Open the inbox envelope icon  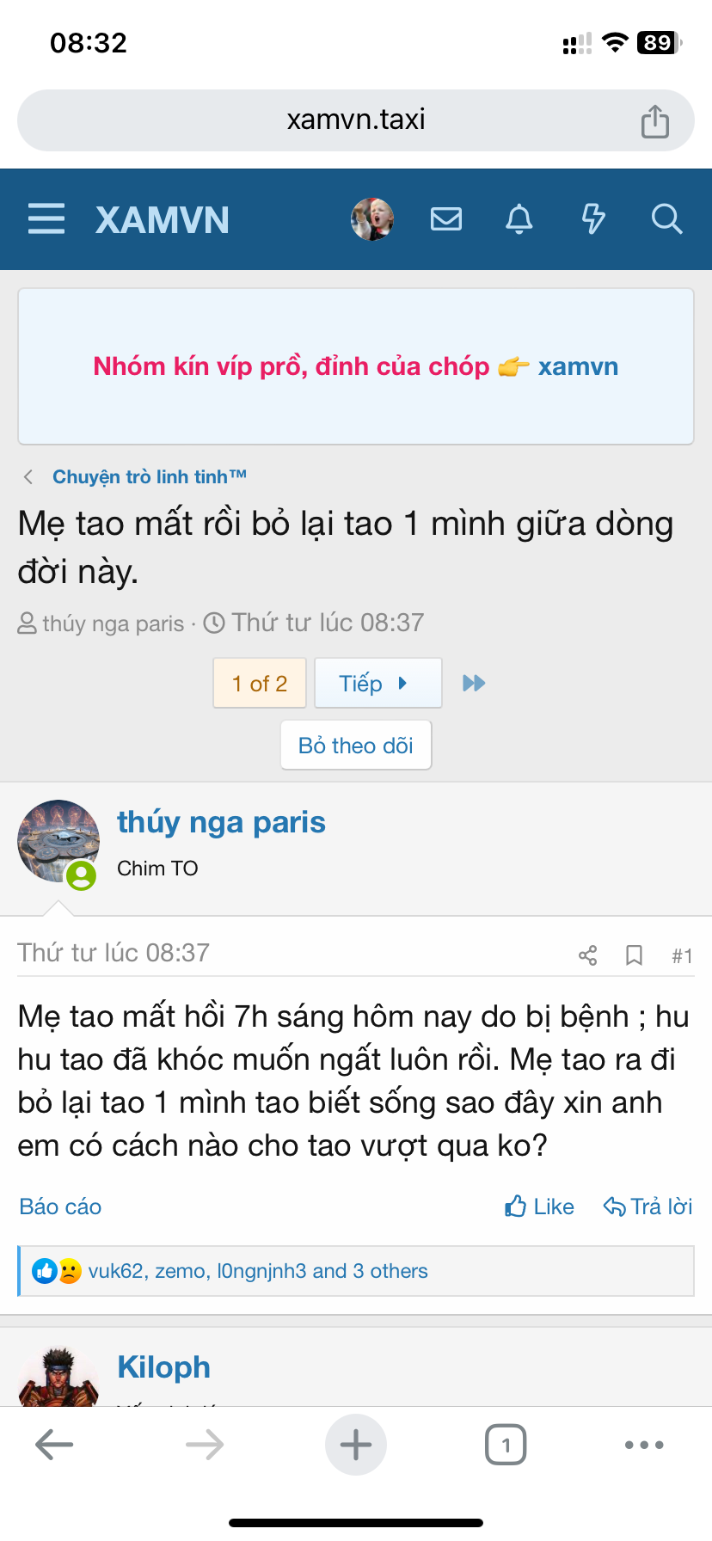445,219
